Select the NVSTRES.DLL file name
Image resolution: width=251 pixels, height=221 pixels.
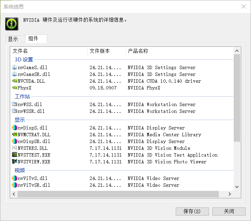click(x=33, y=148)
